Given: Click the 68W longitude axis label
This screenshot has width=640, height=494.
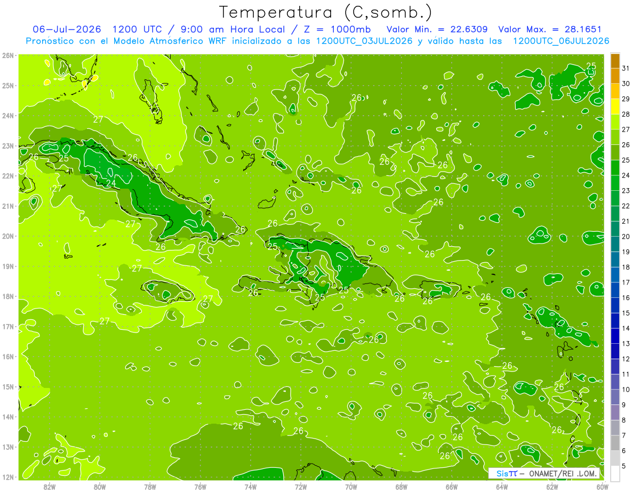Looking at the screenshot, I should coord(401,487).
